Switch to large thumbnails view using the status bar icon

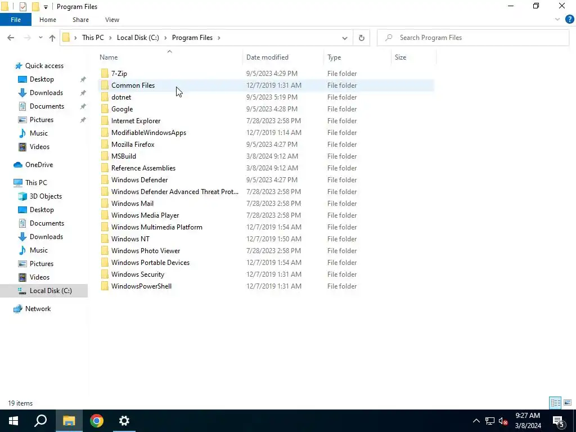pos(568,403)
